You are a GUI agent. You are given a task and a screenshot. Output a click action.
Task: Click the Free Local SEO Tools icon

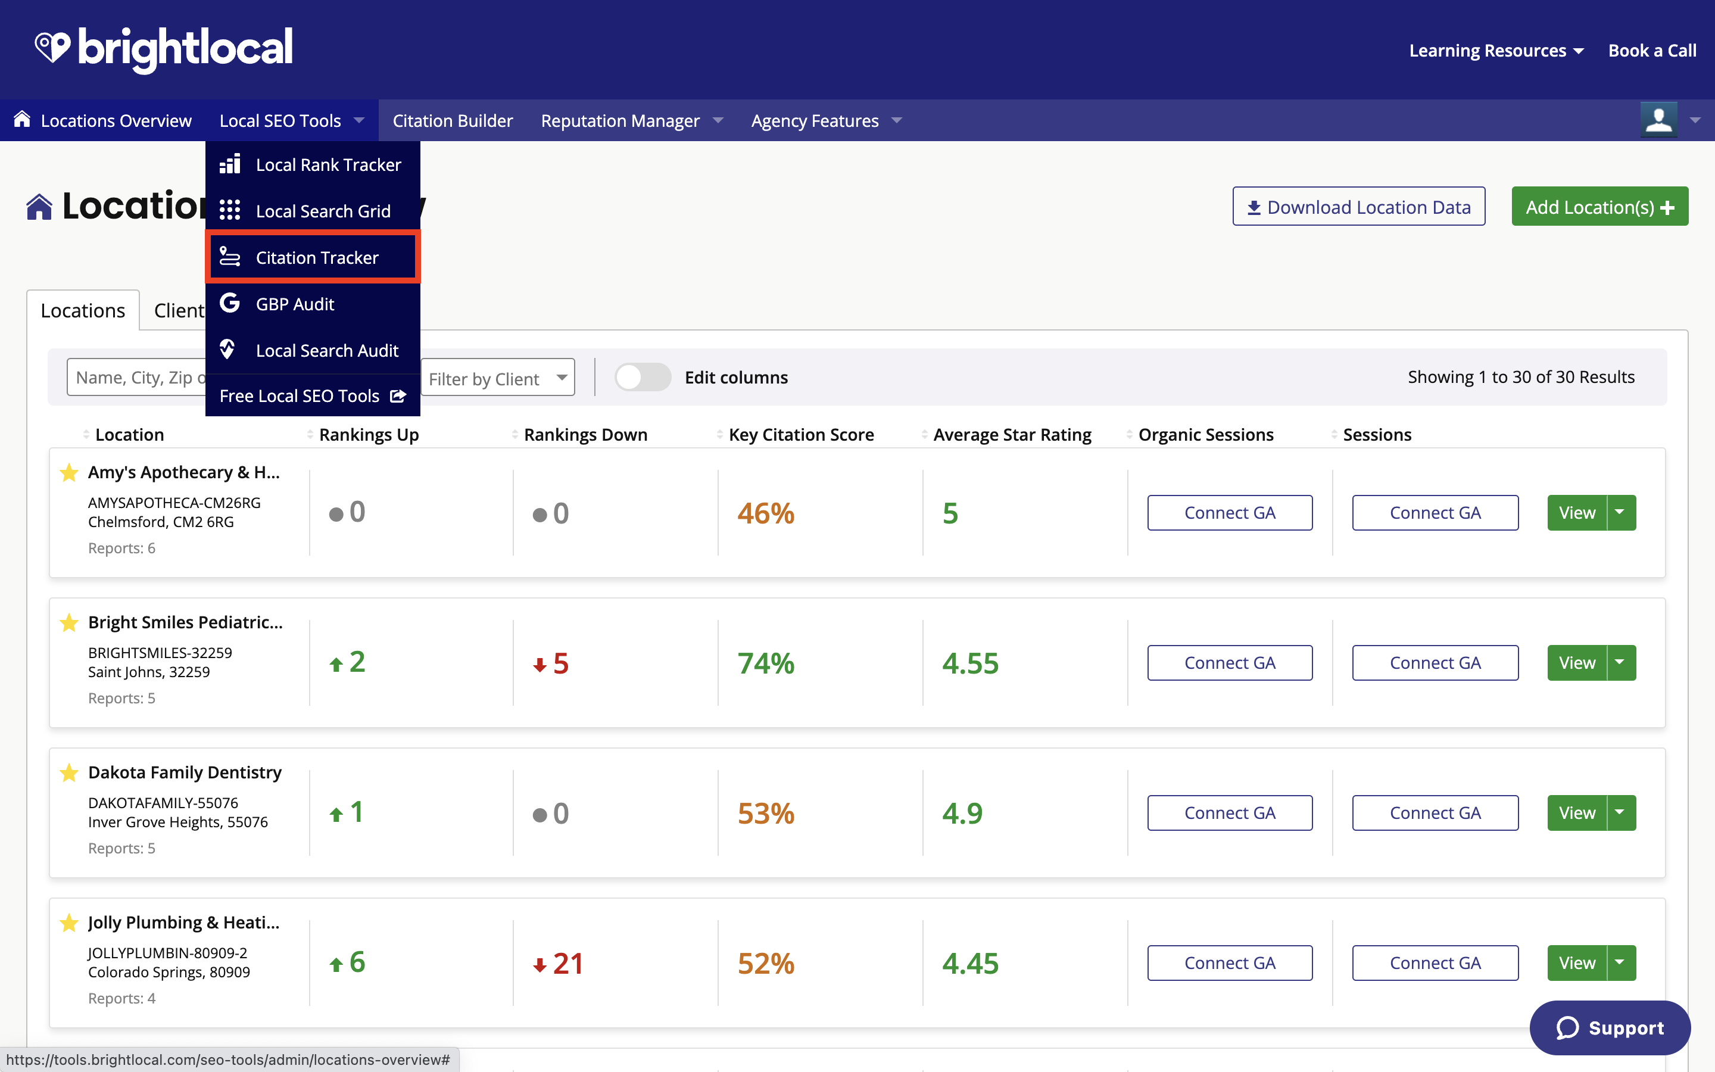pos(399,395)
